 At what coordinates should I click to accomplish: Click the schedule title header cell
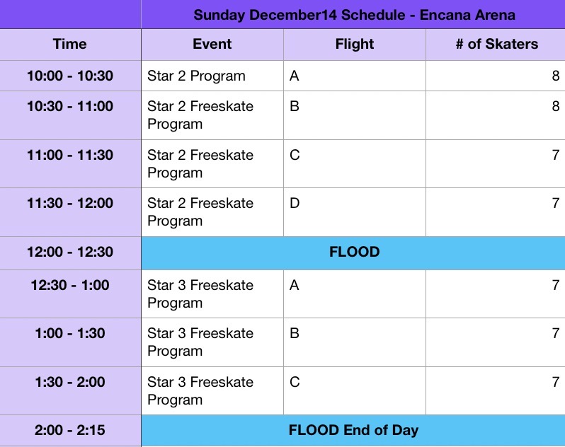coord(353,15)
